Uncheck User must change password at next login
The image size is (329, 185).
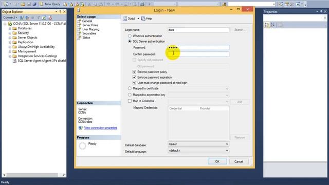[x=134, y=83]
